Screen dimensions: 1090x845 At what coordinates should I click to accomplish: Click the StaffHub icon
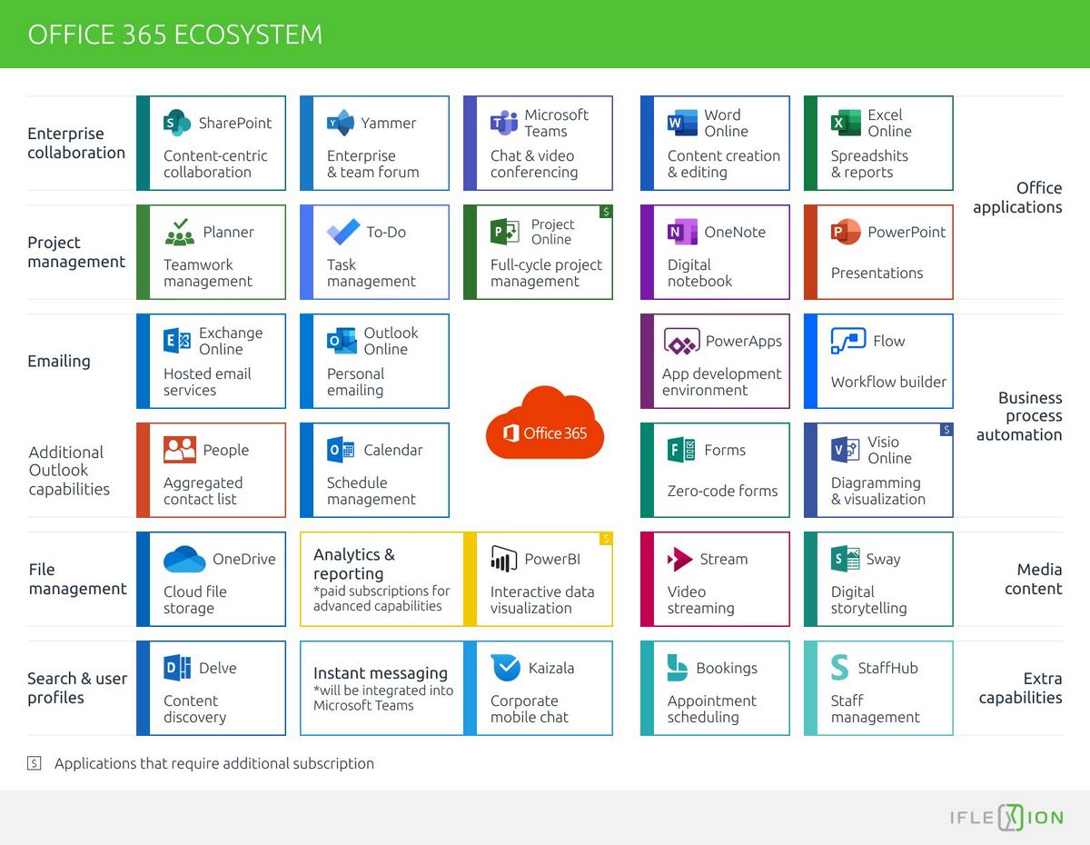pos(840,668)
